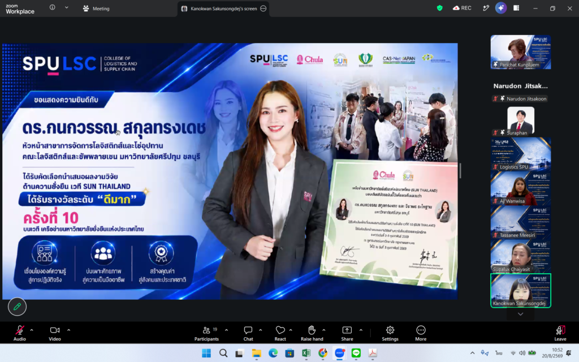Select Suraphan's participant thumbnail

coord(521,121)
